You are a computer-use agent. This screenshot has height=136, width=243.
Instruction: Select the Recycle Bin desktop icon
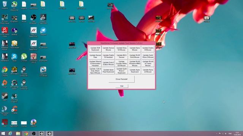(5, 5)
